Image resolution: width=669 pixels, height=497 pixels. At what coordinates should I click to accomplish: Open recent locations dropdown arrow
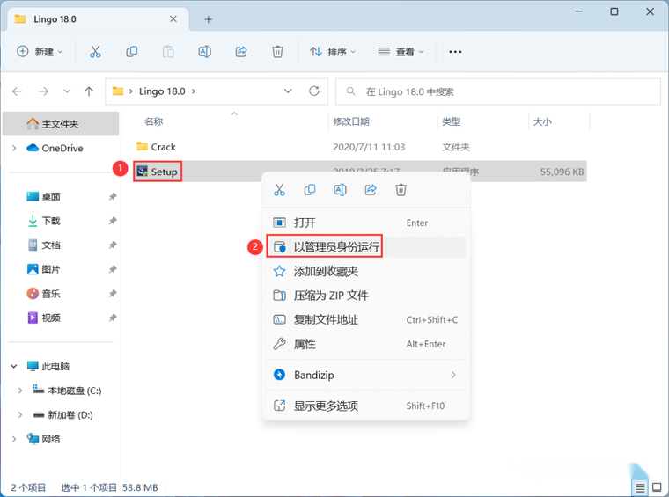pyautogui.click(x=67, y=91)
